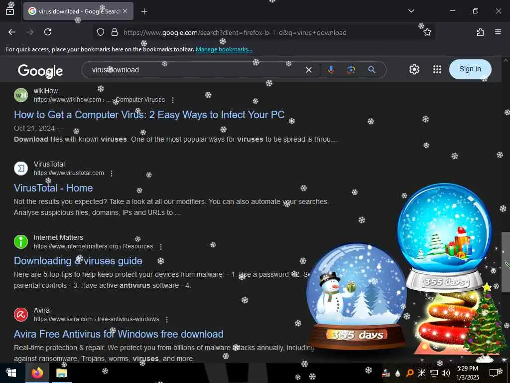Submit the Google search magnifier button
Image resolution: width=510 pixels, height=383 pixels.
click(x=372, y=70)
